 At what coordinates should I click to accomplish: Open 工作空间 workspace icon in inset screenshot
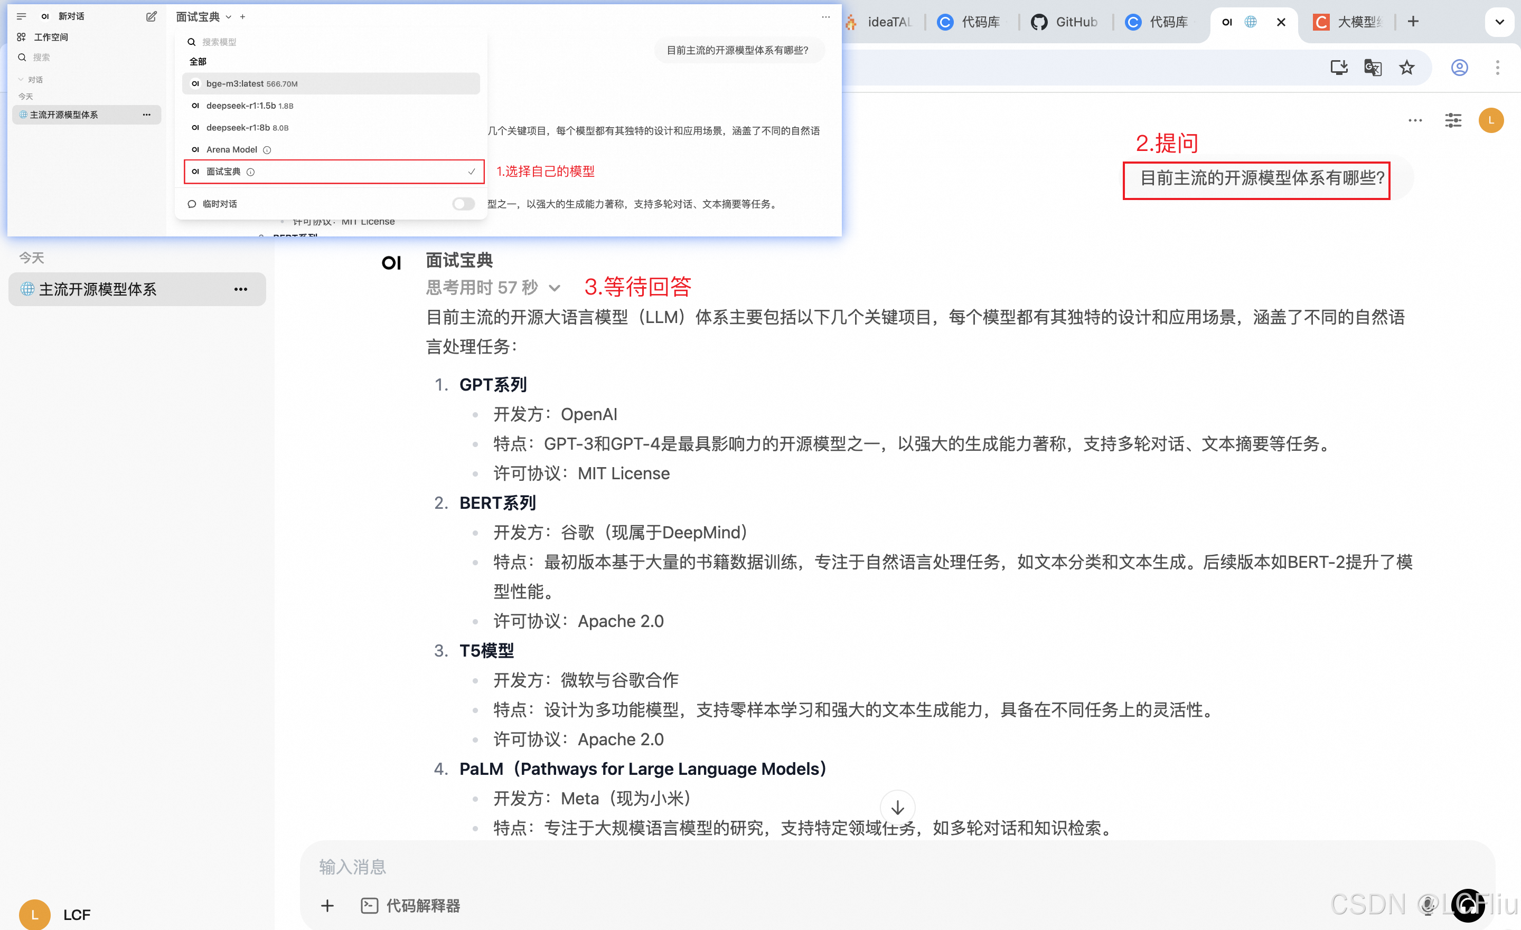22,37
